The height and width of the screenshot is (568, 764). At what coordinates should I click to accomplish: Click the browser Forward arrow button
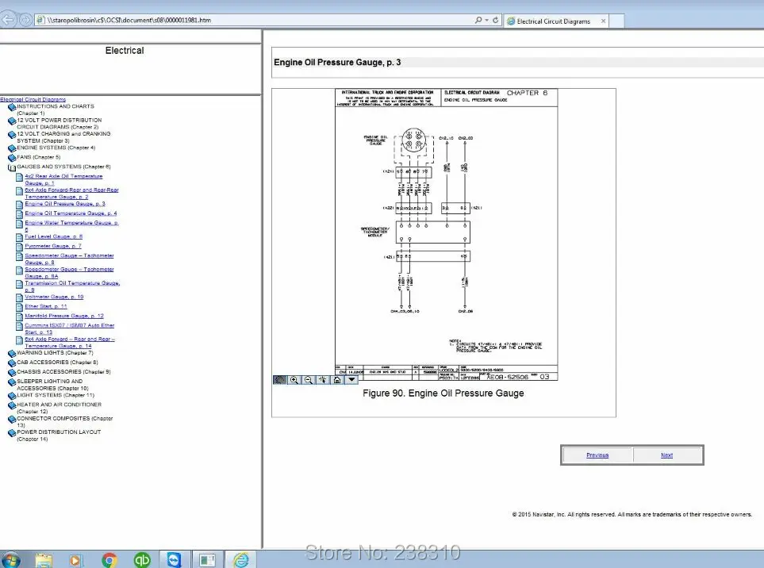click(25, 20)
